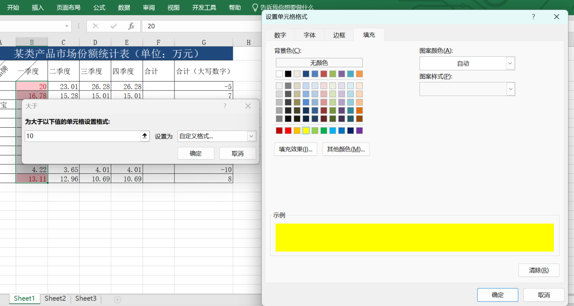Add a new sheet with plus icon
Image resolution: width=574 pixels, height=306 pixels.
tap(117, 300)
